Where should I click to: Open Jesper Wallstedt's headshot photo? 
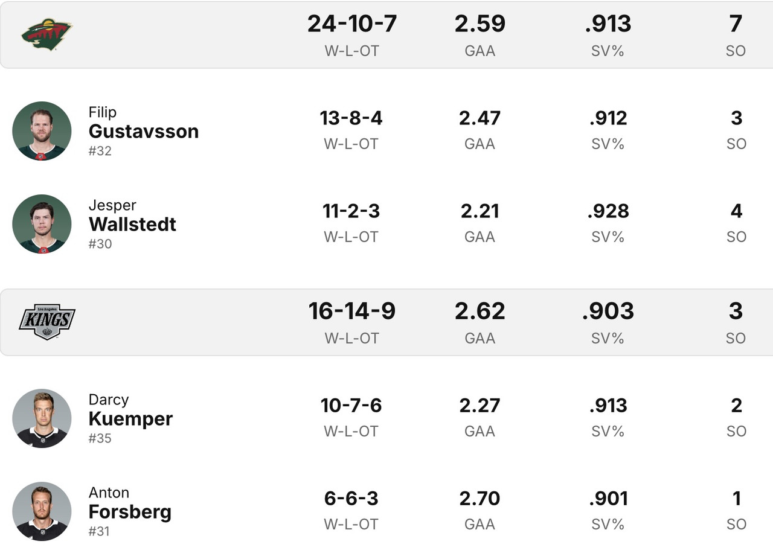point(42,224)
